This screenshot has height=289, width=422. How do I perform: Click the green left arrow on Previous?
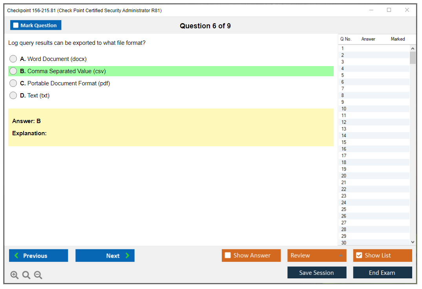[x=16, y=256]
